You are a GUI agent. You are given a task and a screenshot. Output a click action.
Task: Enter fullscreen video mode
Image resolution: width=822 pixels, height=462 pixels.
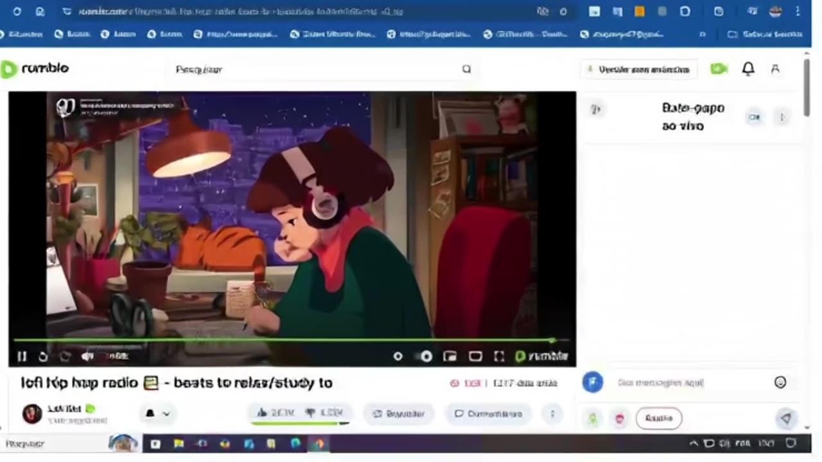coord(499,356)
